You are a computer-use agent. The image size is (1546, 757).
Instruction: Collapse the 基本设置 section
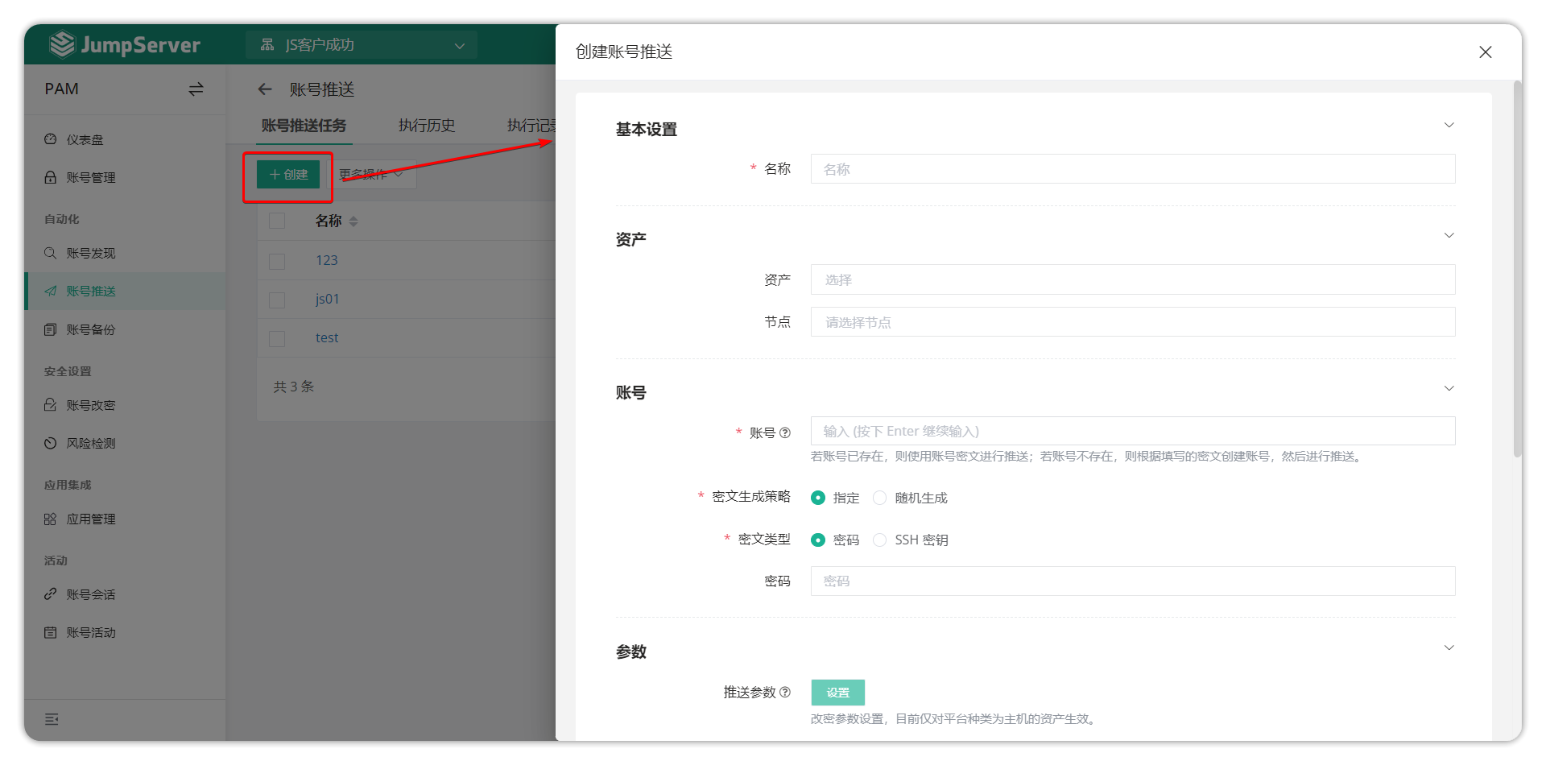click(1449, 125)
